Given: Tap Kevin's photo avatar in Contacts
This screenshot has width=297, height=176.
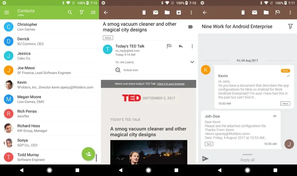Looking at the screenshot, I should (9, 85).
